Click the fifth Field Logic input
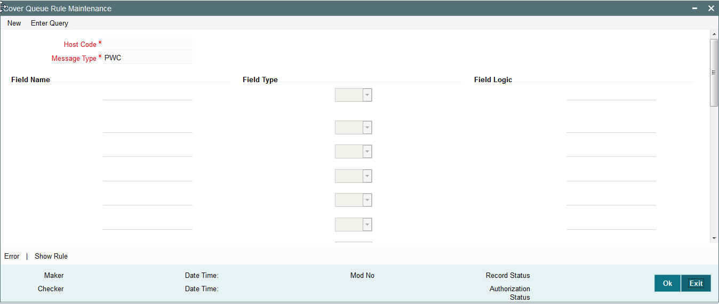 point(611,199)
